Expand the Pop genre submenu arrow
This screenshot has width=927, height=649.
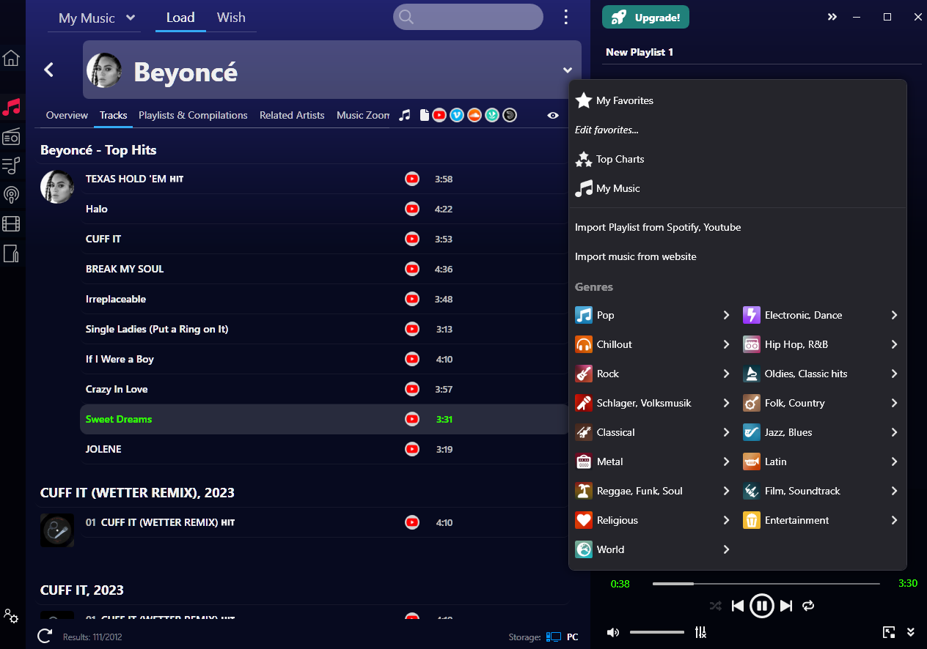[x=726, y=315]
